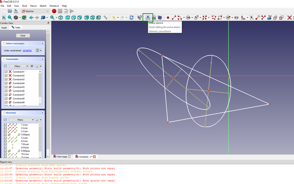Toggle the Elements select-all checkbox beside Filters
The width and height of the screenshot is (294, 184).
tap(5, 120)
